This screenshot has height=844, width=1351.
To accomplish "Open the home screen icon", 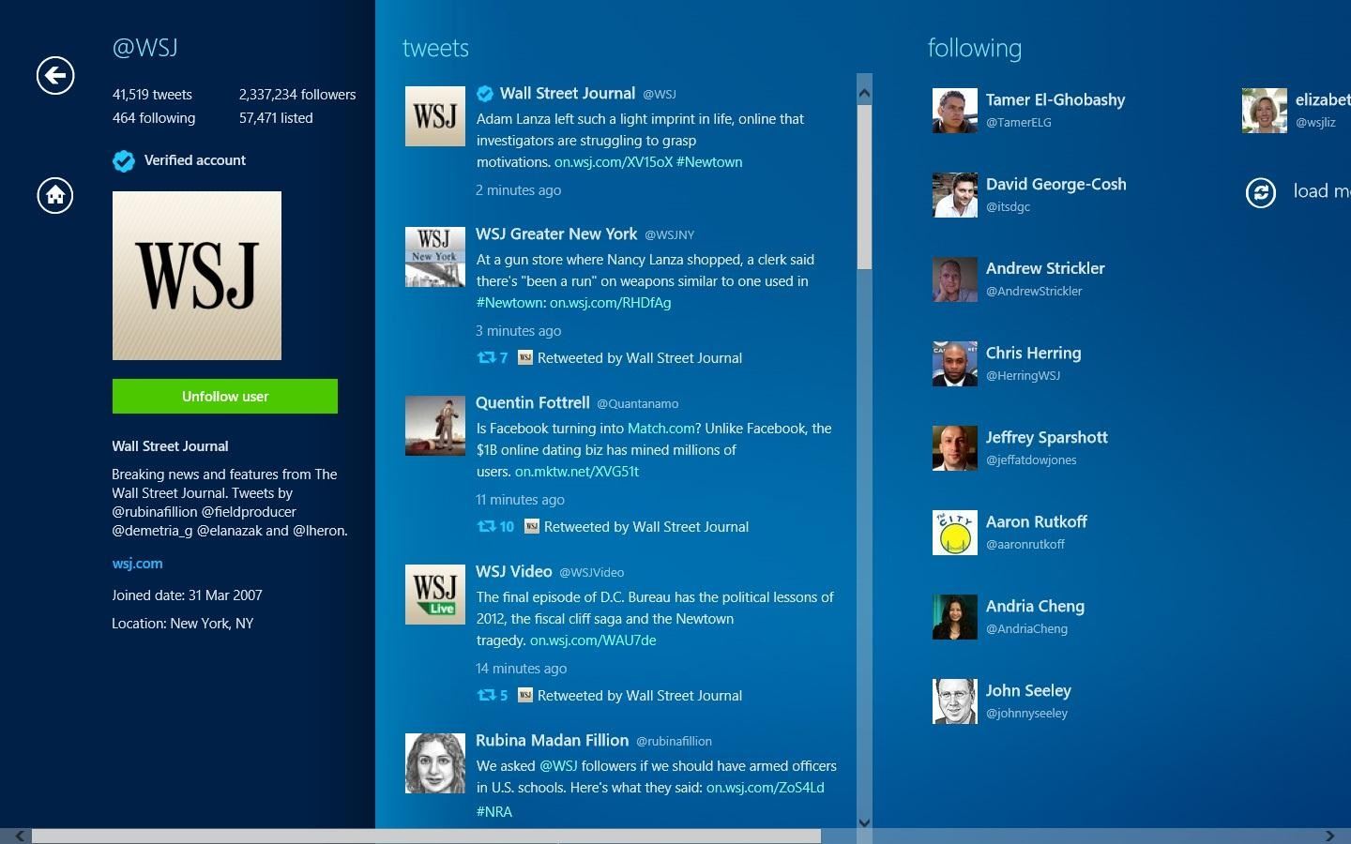I will coord(55,195).
